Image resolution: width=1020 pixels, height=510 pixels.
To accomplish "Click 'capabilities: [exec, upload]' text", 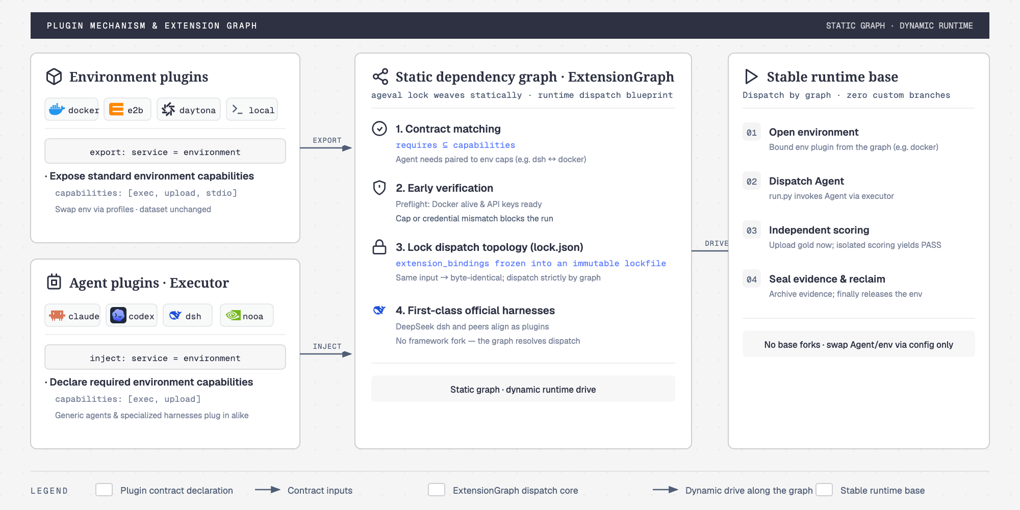I will [128, 399].
